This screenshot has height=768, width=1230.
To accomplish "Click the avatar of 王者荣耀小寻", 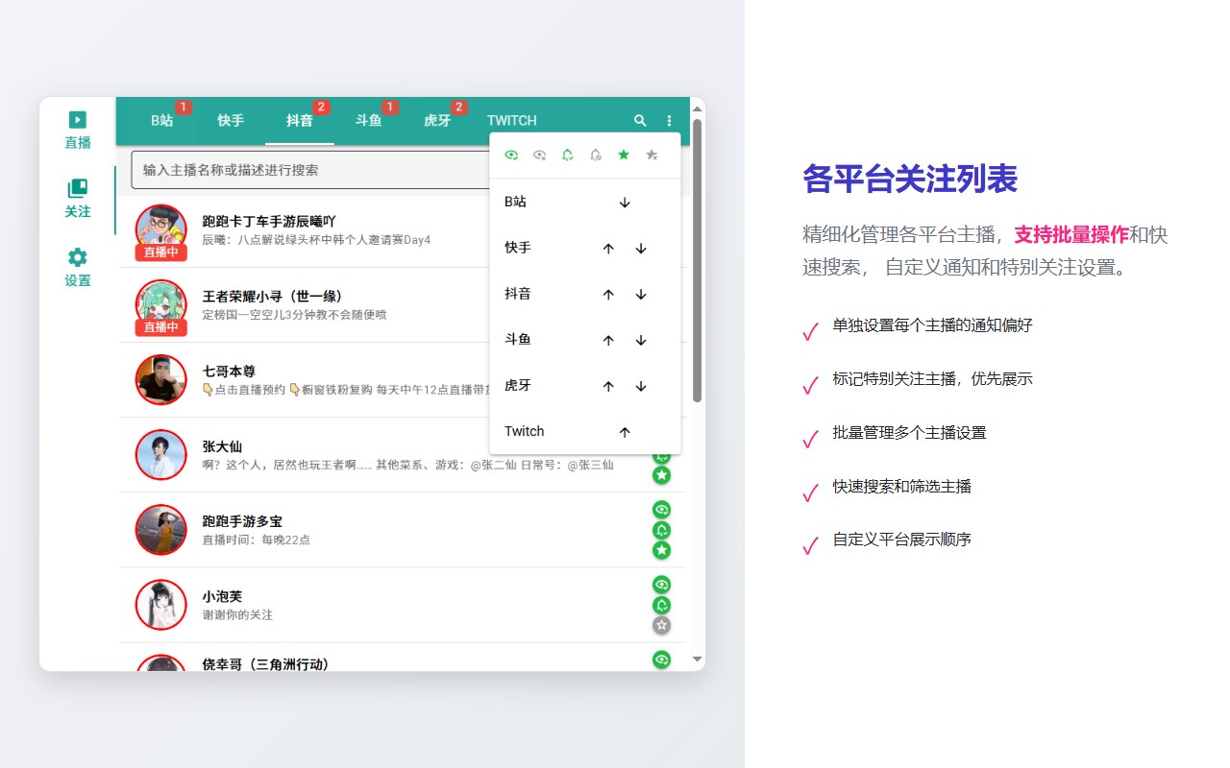I will tap(161, 304).
